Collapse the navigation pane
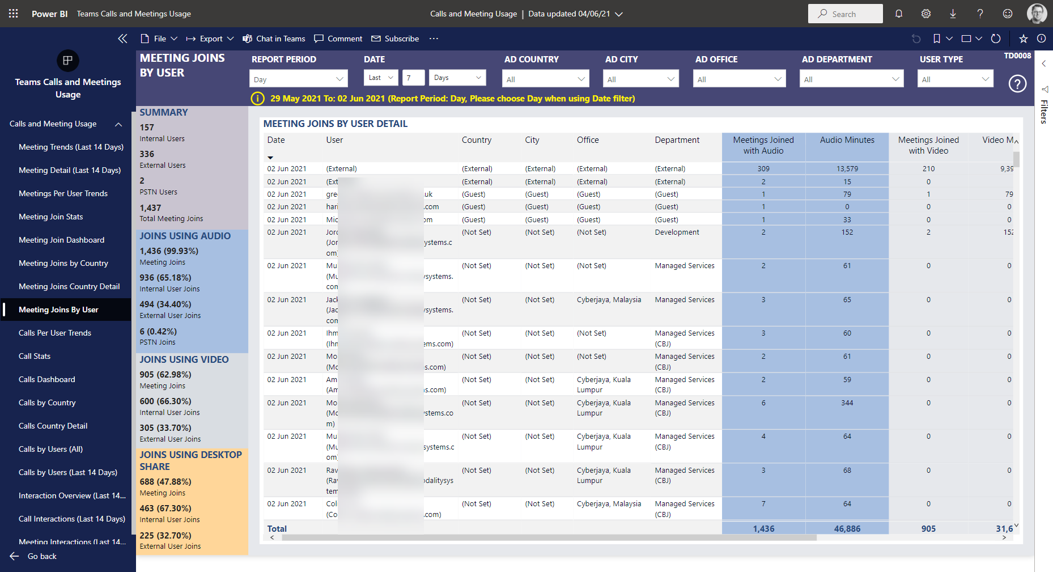 tap(122, 39)
